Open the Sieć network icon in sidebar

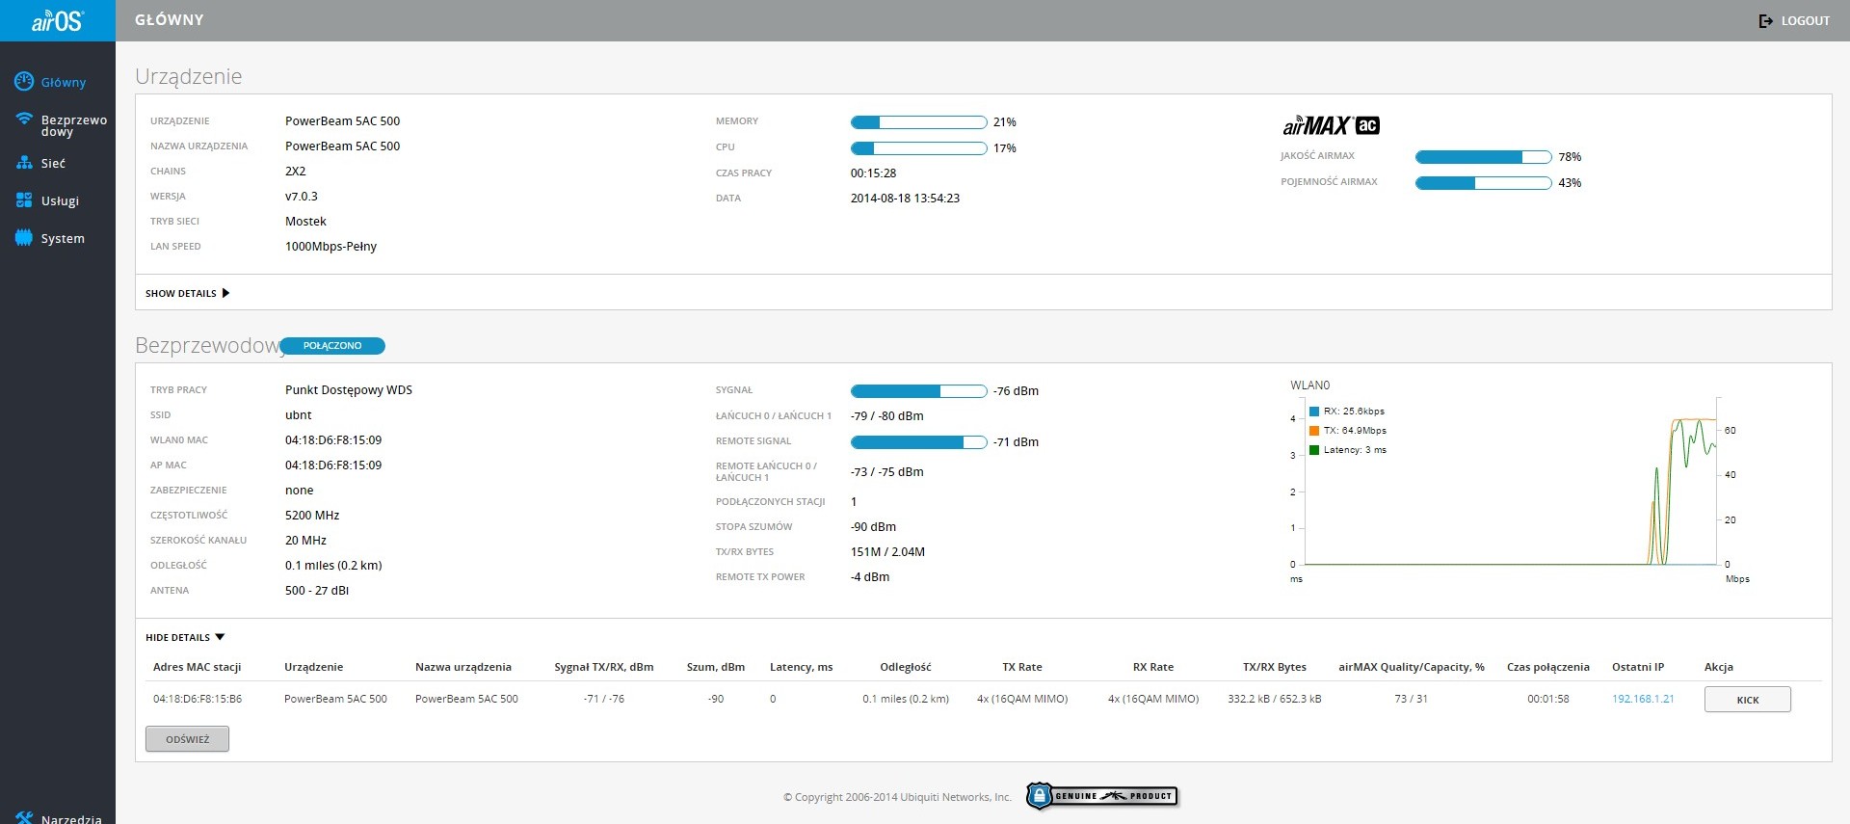point(24,163)
